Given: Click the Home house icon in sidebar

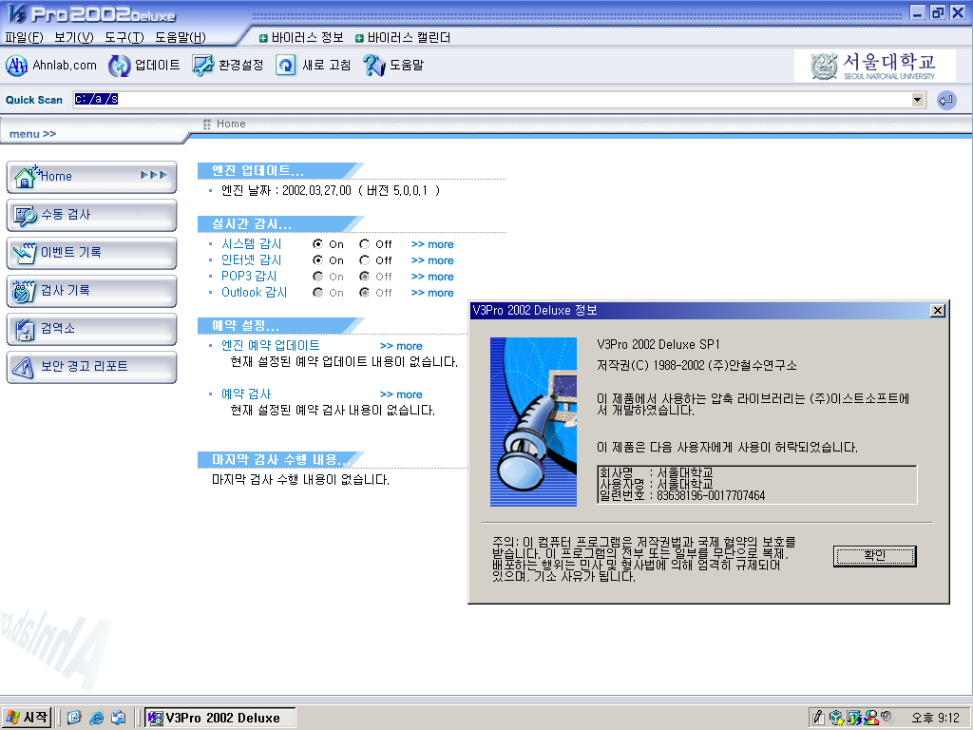Looking at the screenshot, I should pyautogui.click(x=26, y=177).
